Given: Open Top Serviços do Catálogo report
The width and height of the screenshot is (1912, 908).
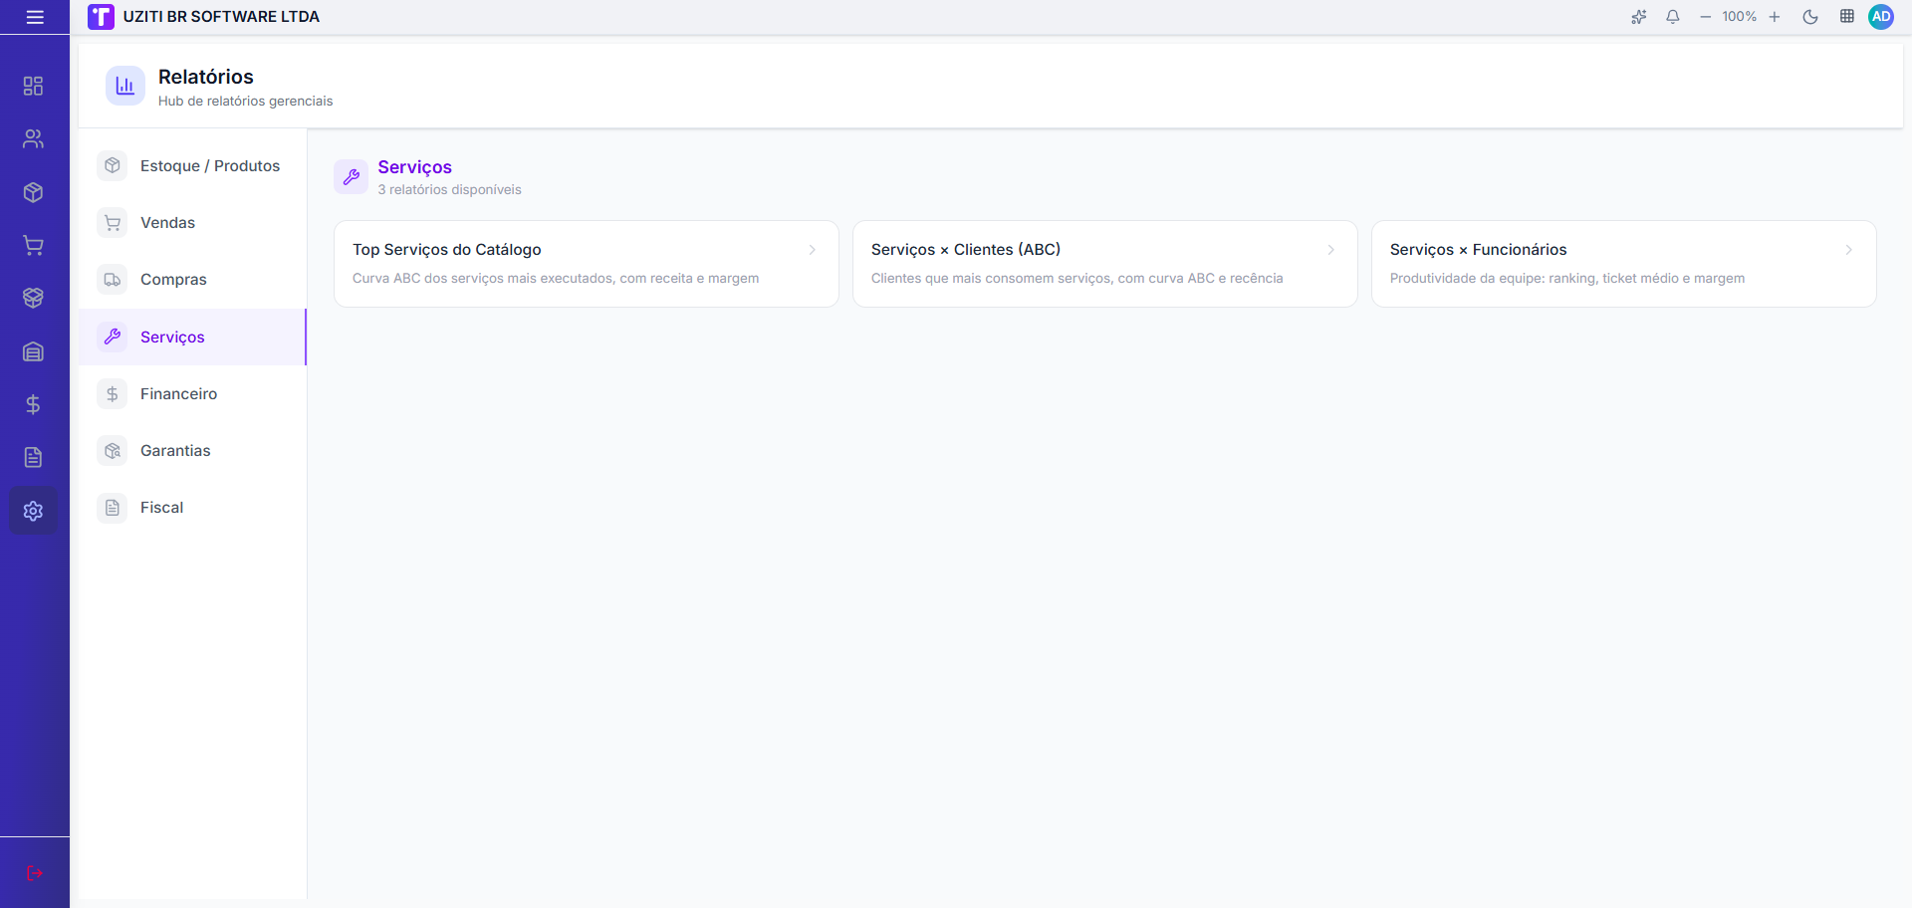Looking at the screenshot, I should pyautogui.click(x=587, y=264).
